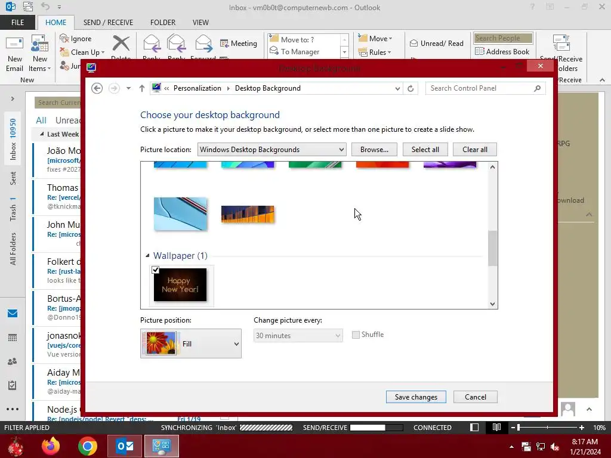Switch to Reading view in status bar
Viewport: 611px width, 458px height.
[496, 427]
